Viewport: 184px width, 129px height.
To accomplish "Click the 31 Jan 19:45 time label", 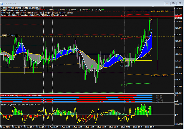I will click(42, 127).
